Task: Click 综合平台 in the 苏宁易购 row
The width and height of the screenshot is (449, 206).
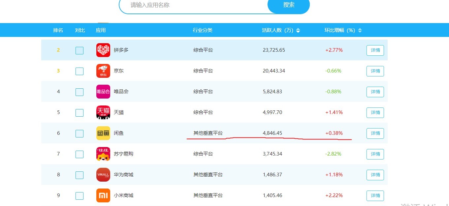Action: [x=203, y=154]
